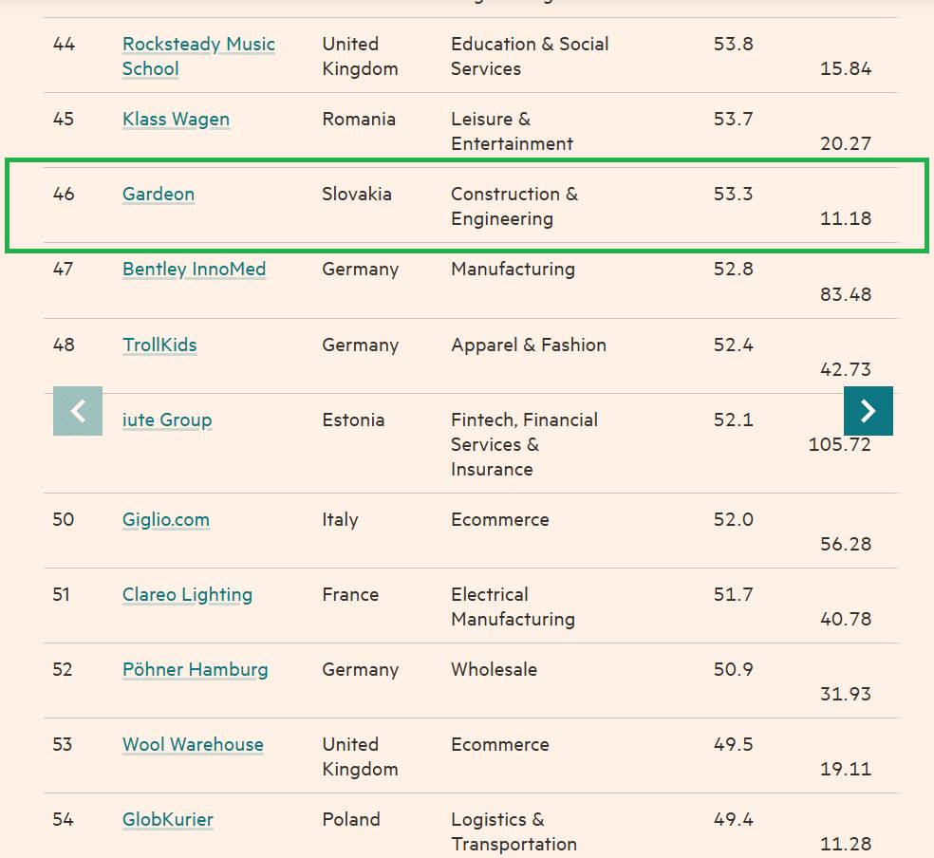Select the highlighted Gardeon link

(x=158, y=194)
